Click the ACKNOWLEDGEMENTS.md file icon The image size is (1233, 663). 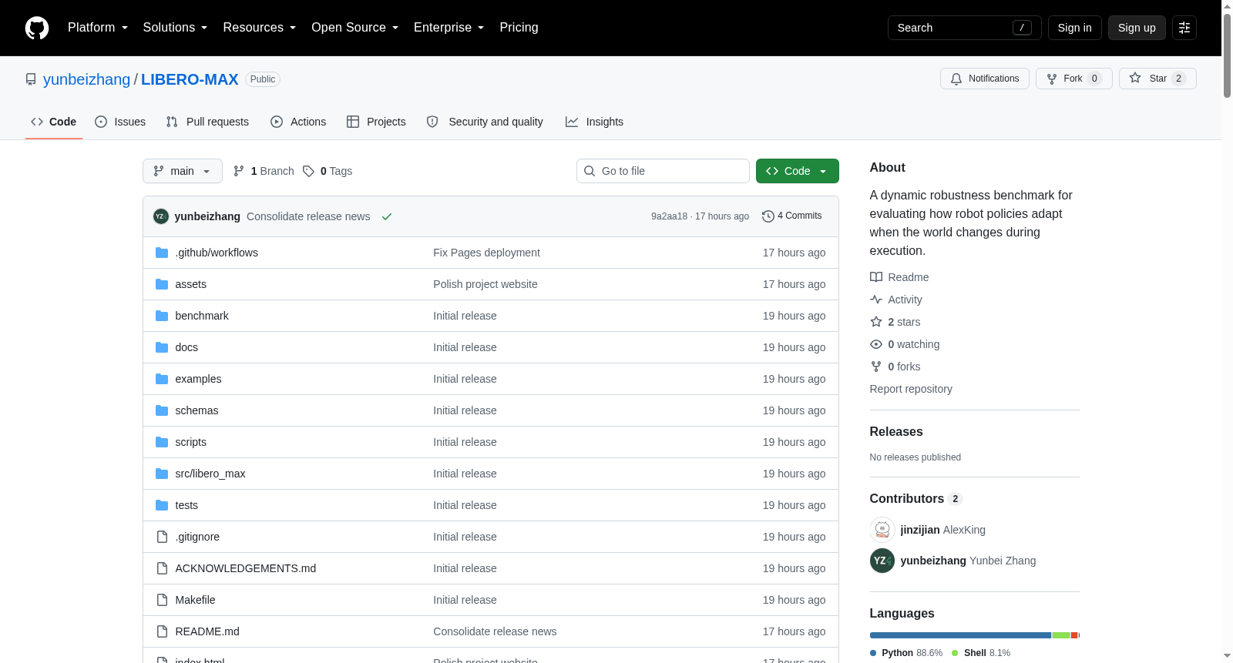[x=162, y=568]
